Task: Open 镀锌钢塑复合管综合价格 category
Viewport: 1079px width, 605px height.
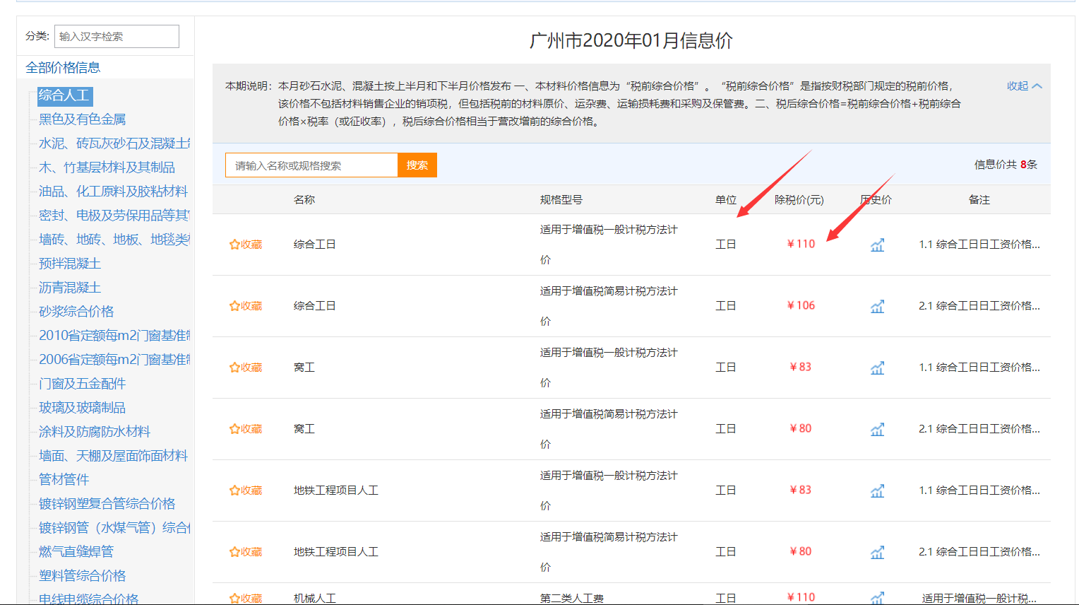Action: (107, 504)
